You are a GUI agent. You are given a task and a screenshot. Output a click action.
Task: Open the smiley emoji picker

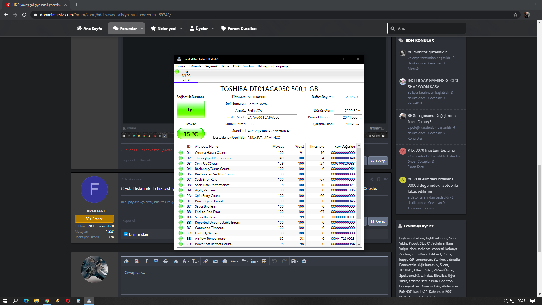pyautogui.click(x=225, y=261)
